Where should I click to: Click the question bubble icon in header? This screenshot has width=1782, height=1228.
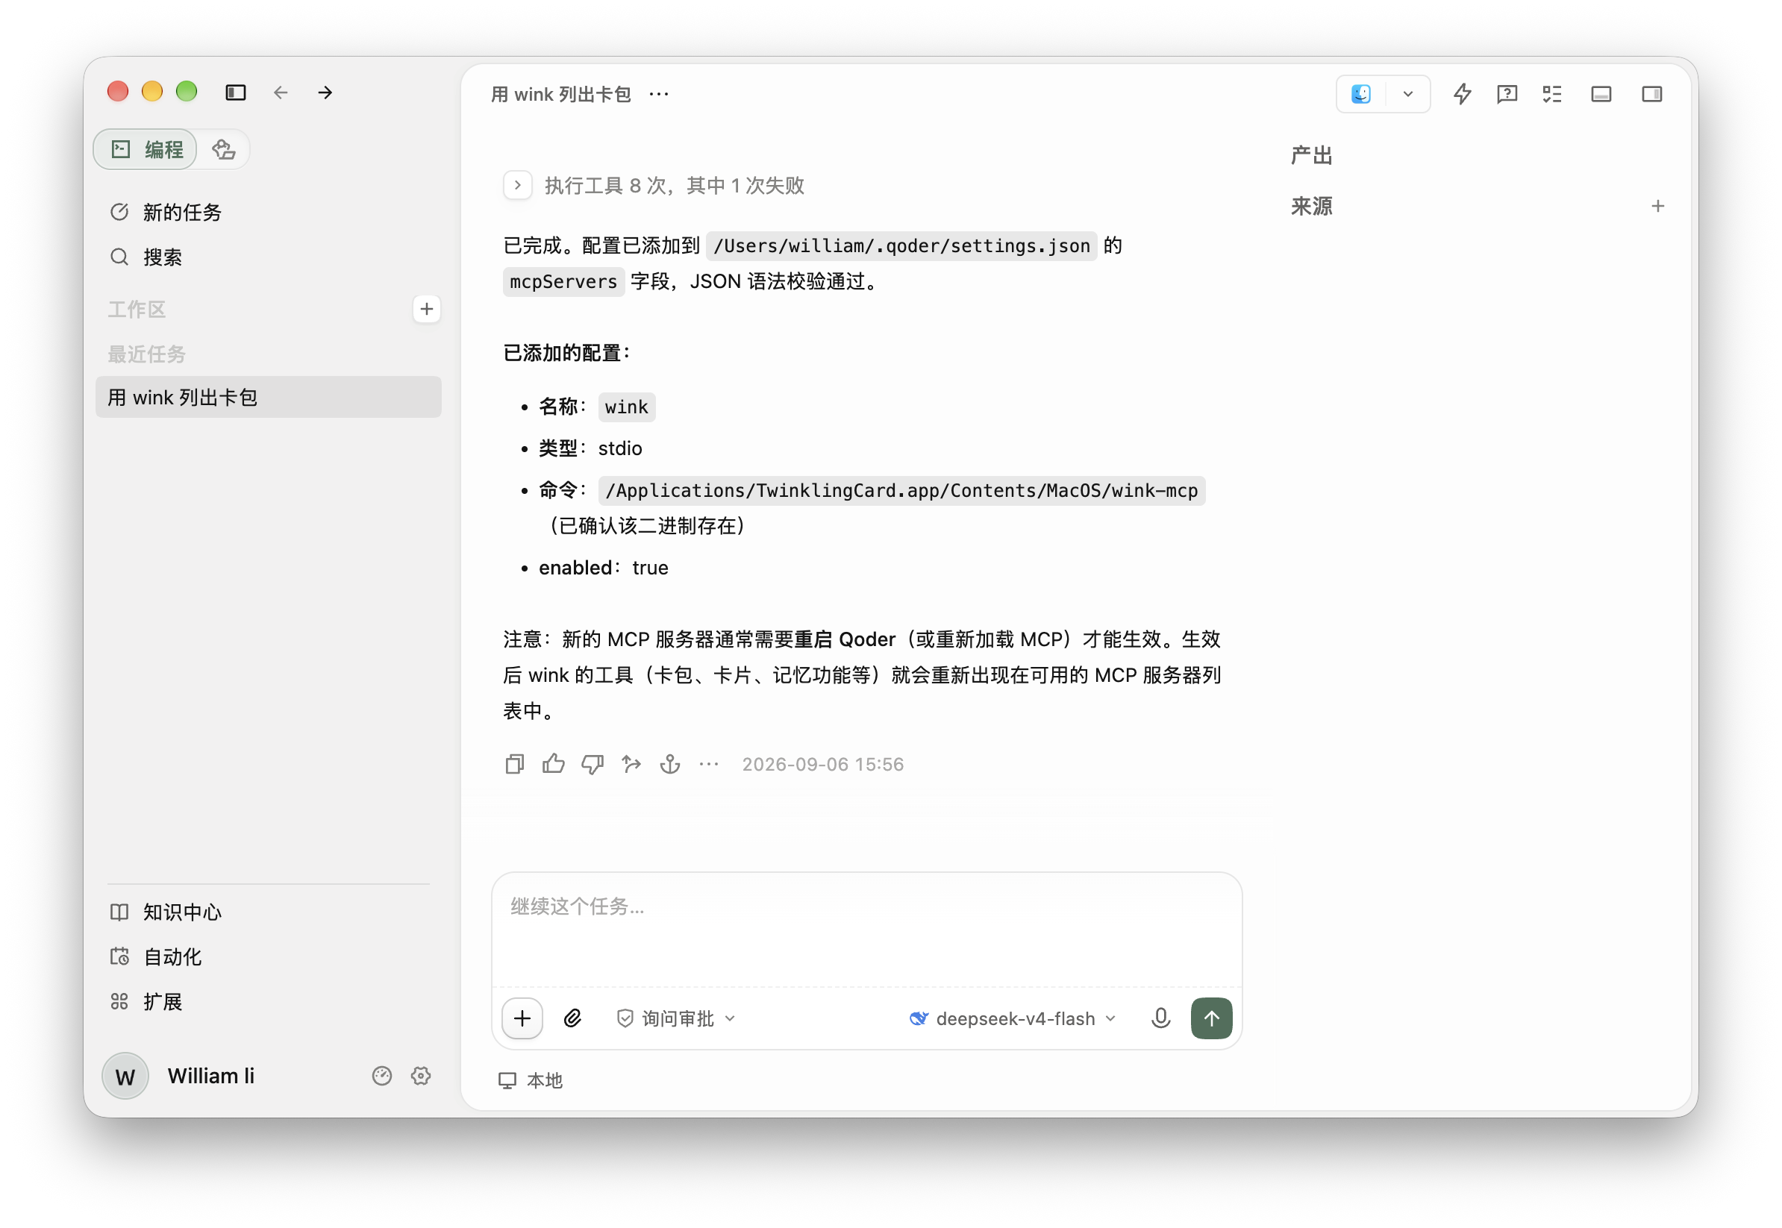[1507, 94]
